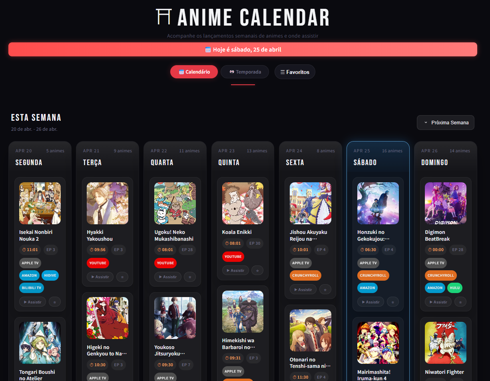Click the torii gate logo icon
The height and width of the screenshot is (381, 490).
tap(163, 17)
